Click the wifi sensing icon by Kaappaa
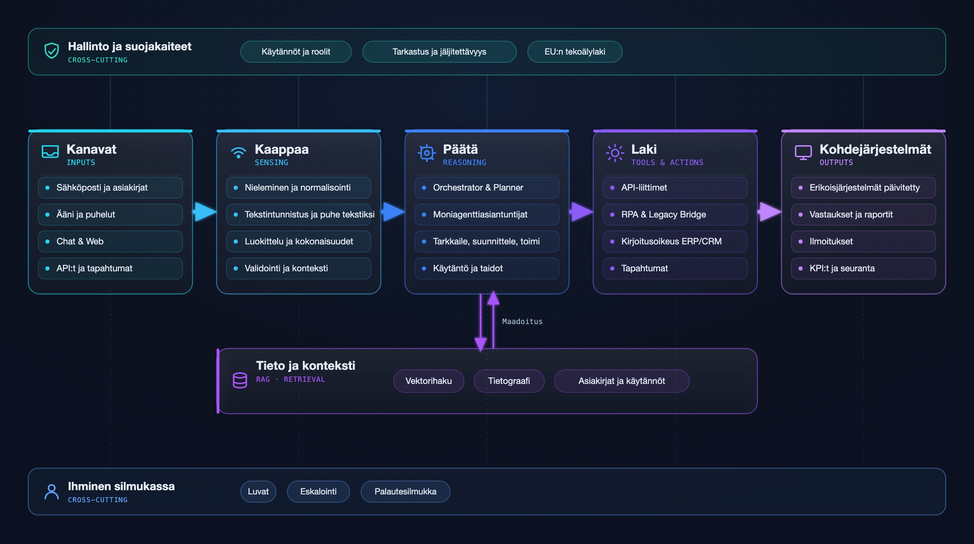This screenshot has height=544, width=974. (x=238, y=152)
